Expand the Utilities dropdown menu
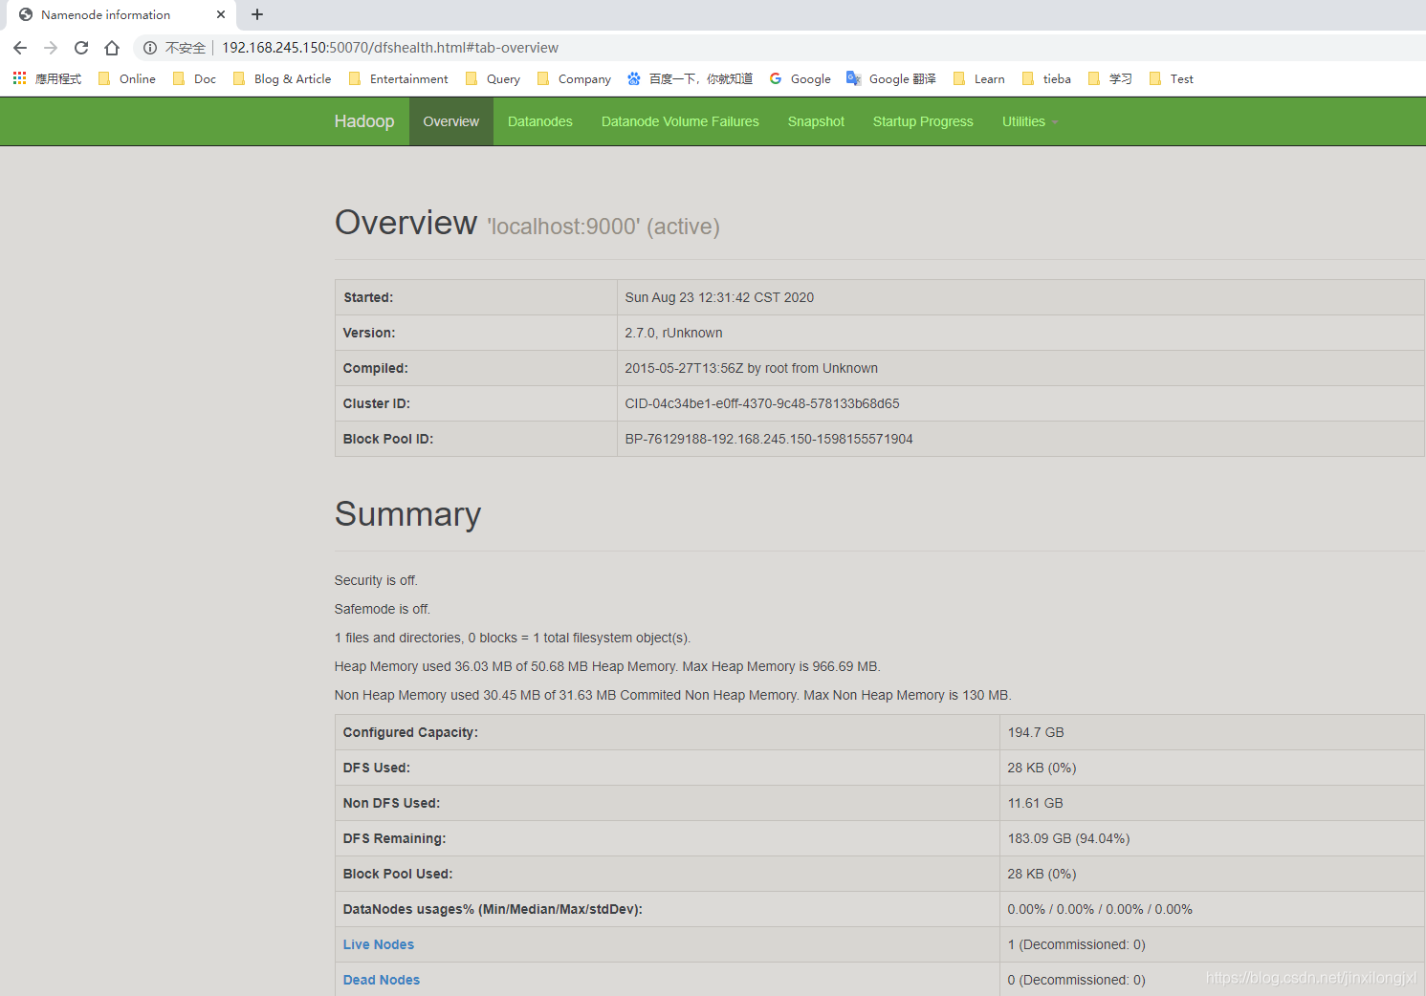The image size is (1426, 996). 1030,121
